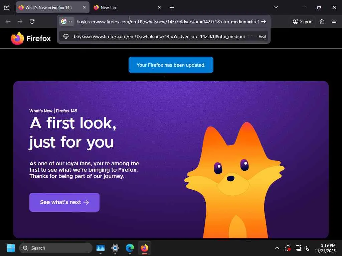Open the Firefox application hamburger menu
Screen dimensions: 342x256
[x=334, y=21]
